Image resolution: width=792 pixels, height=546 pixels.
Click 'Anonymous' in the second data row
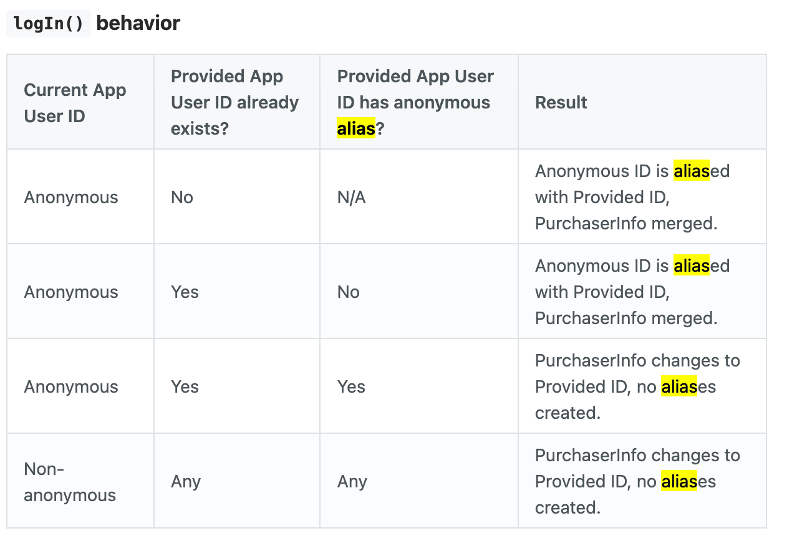pos(71,292)
